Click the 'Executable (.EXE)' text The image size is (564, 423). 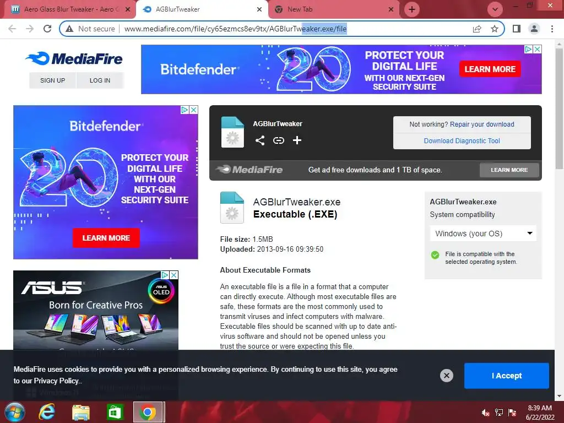pyautogui.click(x=295, y=214)
